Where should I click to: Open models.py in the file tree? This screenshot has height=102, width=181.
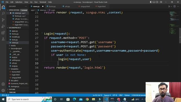pyautogui.click(x=16, y=37)
